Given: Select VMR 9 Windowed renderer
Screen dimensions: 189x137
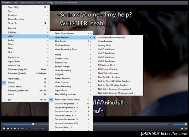Looking at the screenshot, I should click(x=117, y=57).
